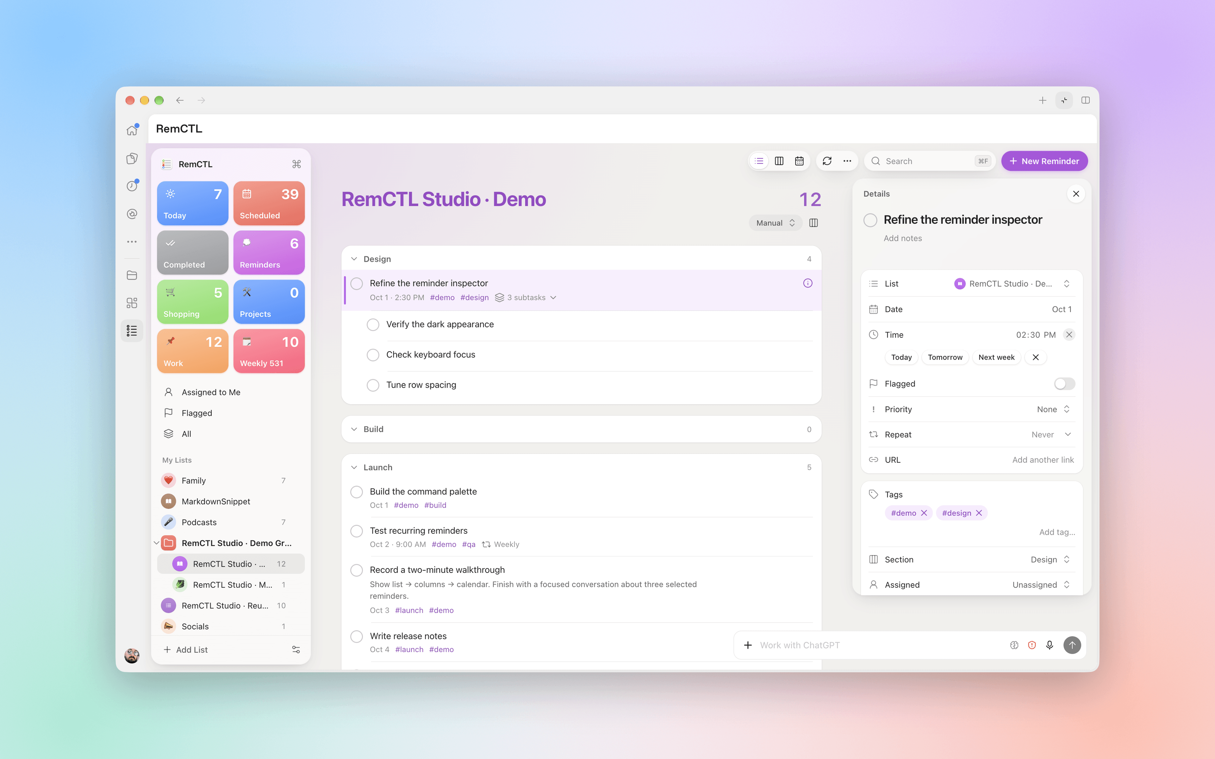Close the Details panel

1076,194
